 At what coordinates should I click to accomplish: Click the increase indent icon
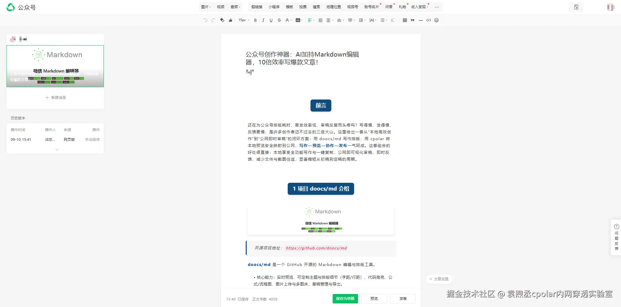(321, 20)
